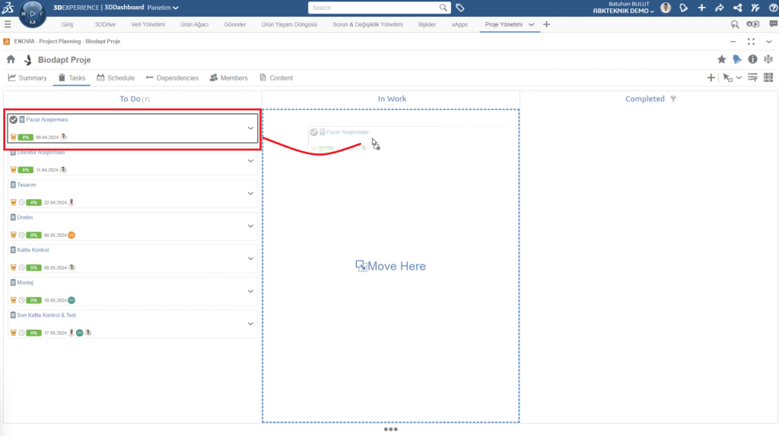Expand the Tasarım task card
The width and height of the screenshot is (779, 436).
click(250, 194)
